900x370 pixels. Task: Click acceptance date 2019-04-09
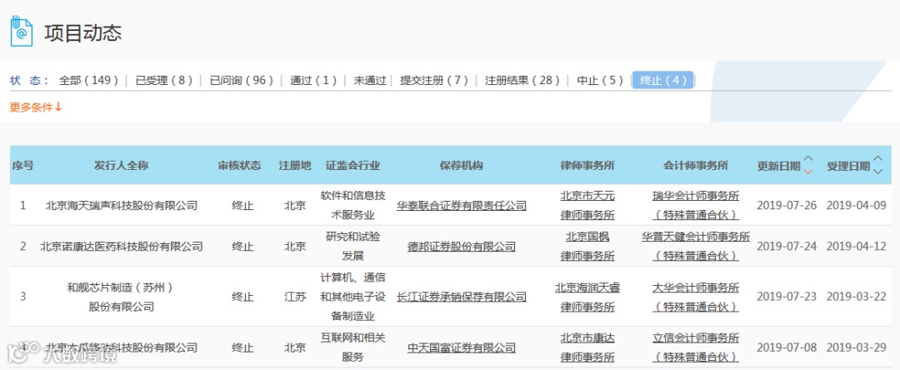[857, 205]
